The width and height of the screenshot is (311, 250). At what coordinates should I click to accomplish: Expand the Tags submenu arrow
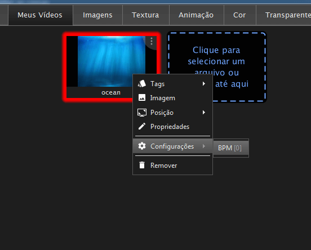click(x=204, y=84)
